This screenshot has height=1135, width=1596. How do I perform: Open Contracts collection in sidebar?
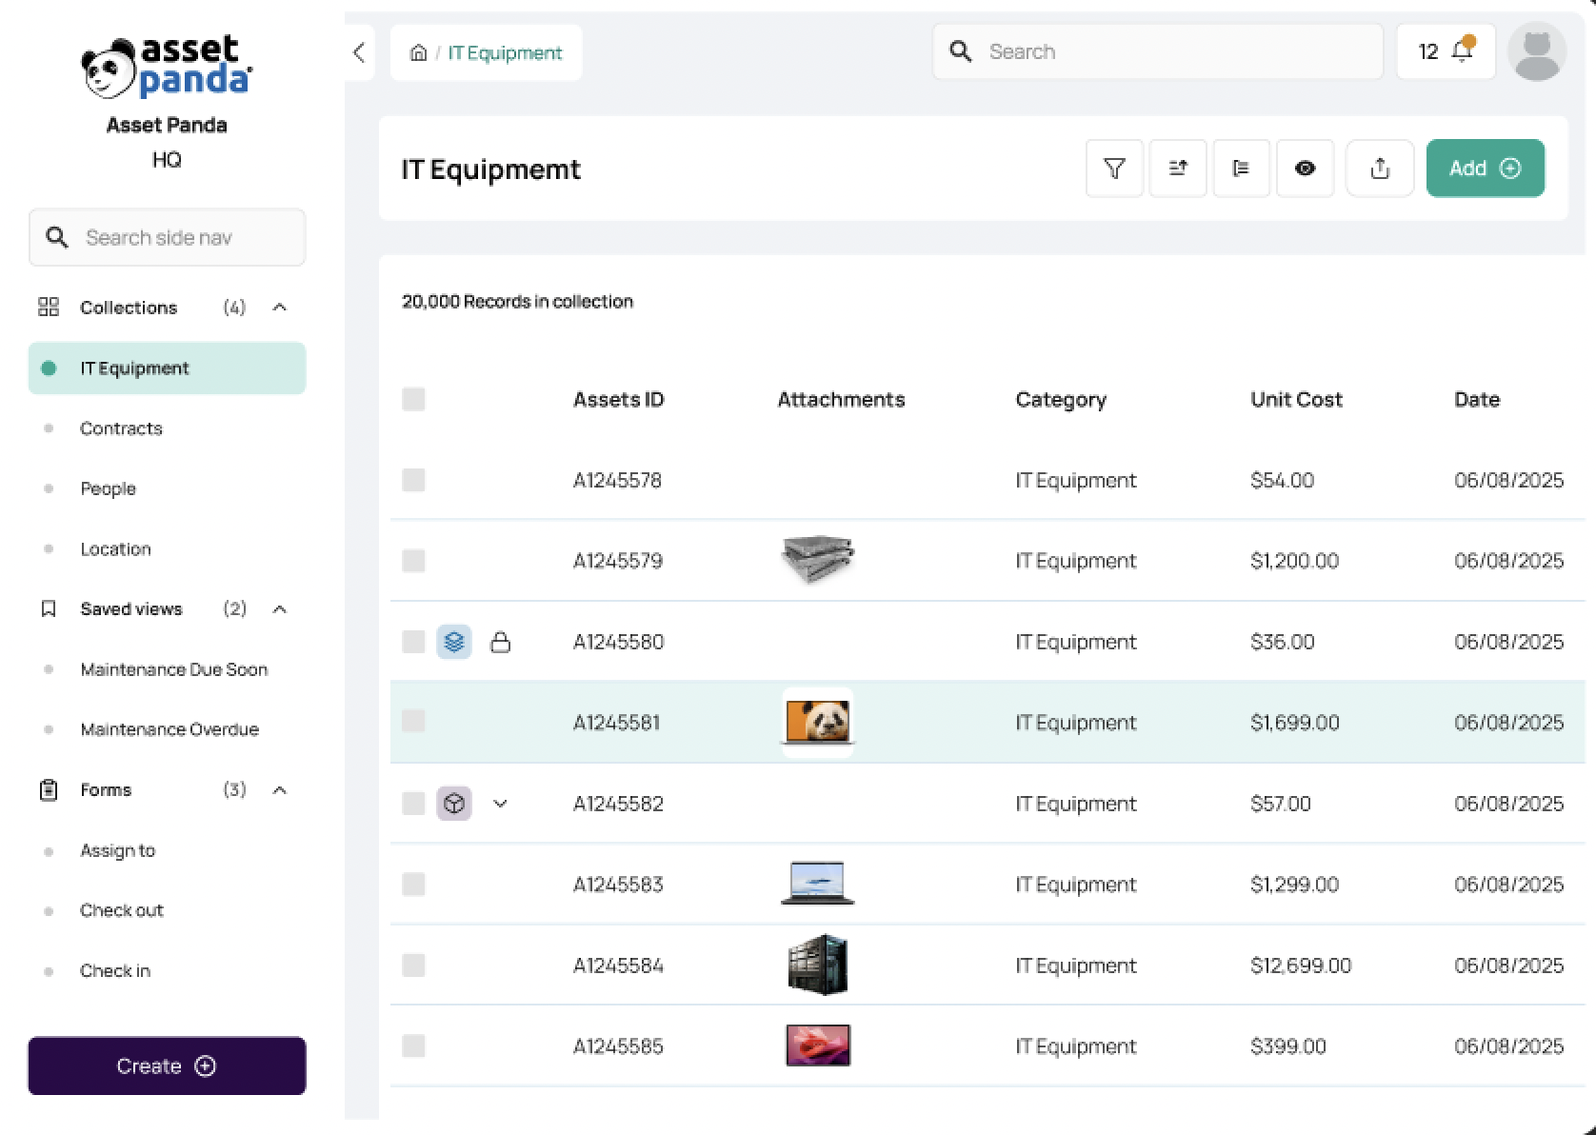[121, 428]
